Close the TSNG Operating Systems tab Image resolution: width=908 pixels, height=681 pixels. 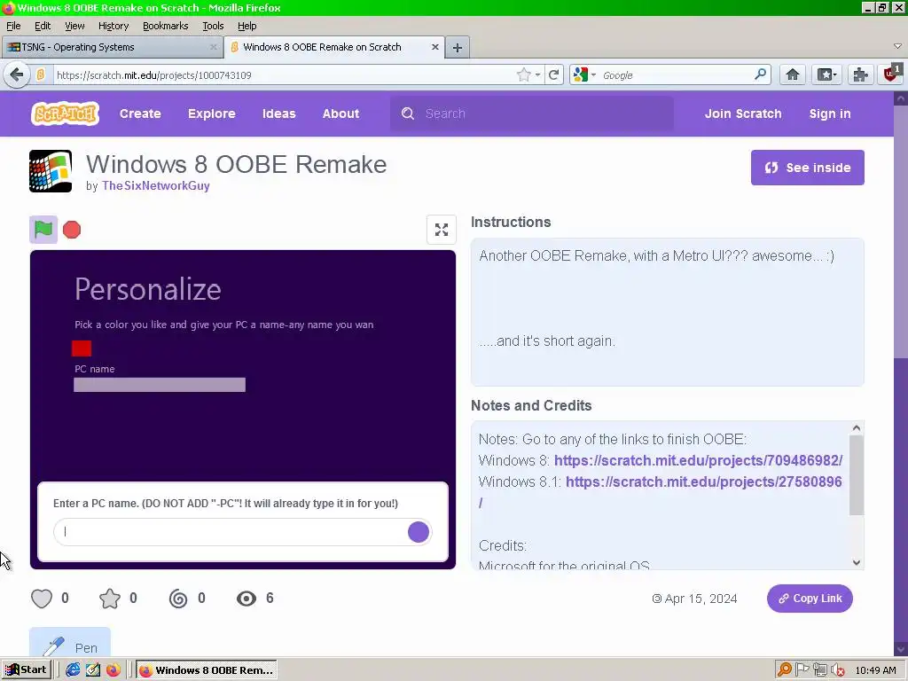213,47
